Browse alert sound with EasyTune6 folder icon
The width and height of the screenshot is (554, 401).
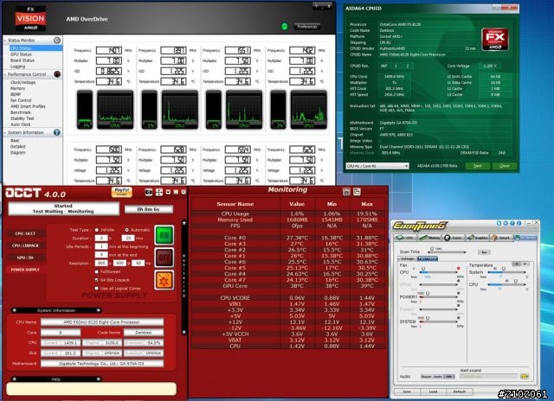tap(525, 376)
